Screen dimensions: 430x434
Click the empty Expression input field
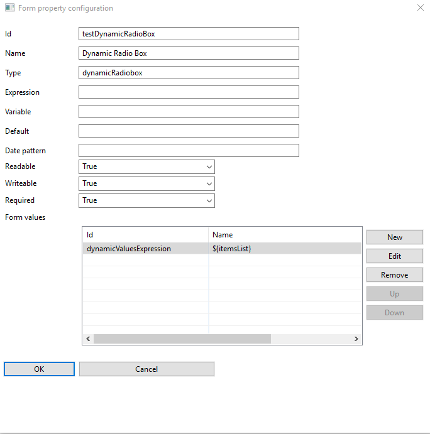pyautogui.click(x=189, y=92)
